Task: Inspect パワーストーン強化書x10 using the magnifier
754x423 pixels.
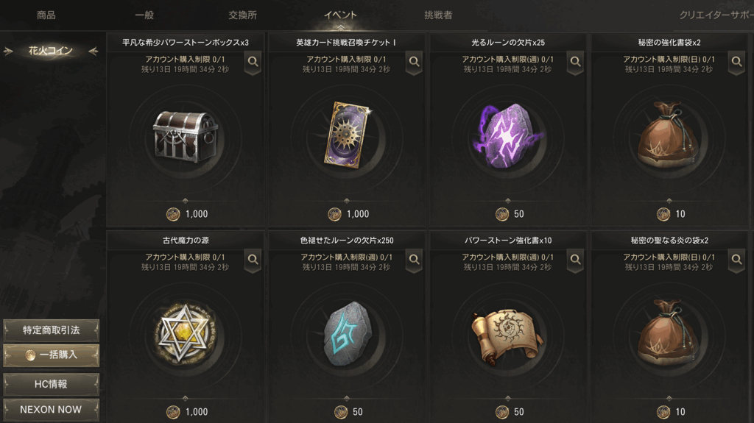Action: pyautogui.click(x=575, y=260)
